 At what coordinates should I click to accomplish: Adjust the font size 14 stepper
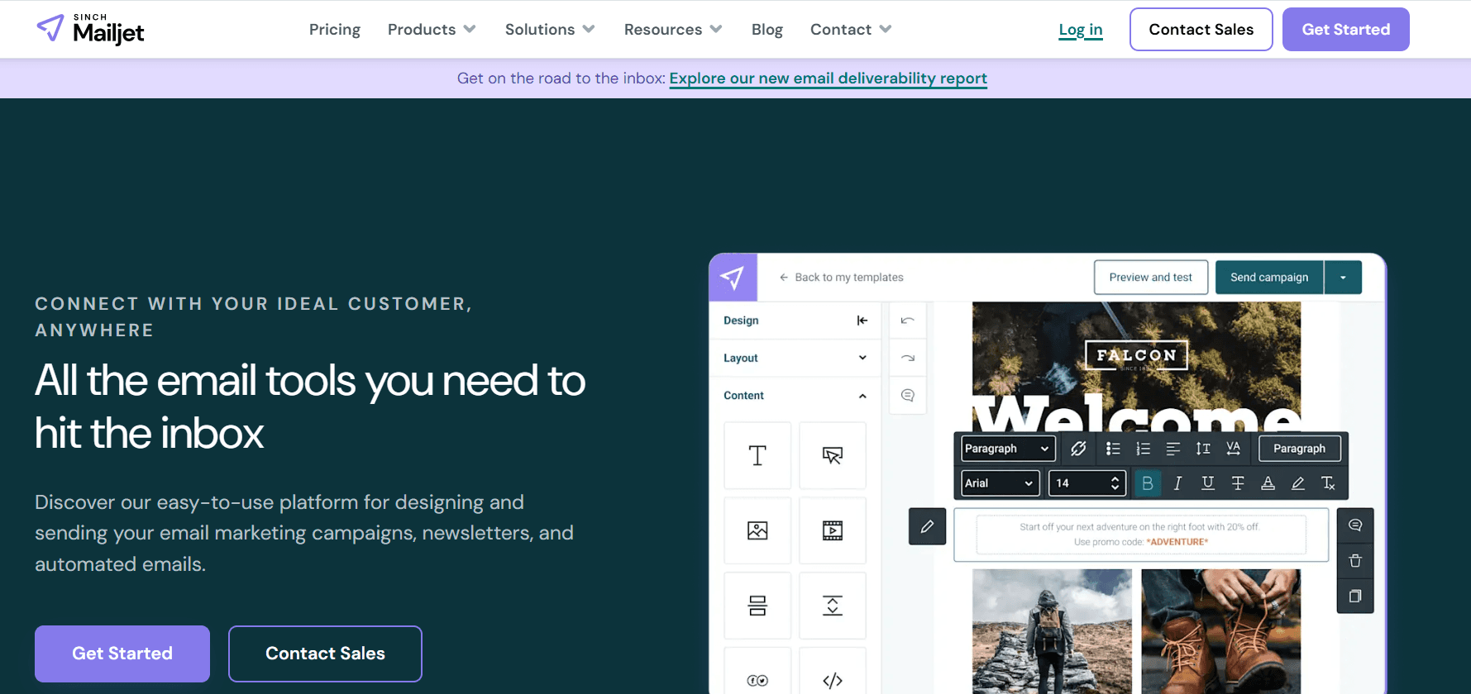(x=1115, y=483)
